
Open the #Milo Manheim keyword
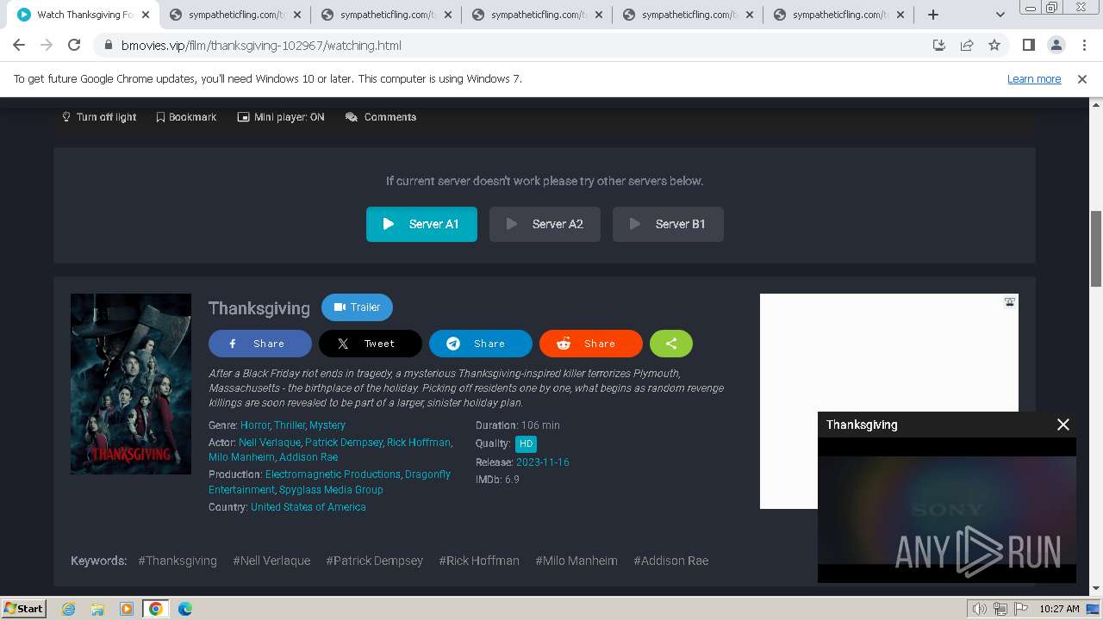point(576,561)
